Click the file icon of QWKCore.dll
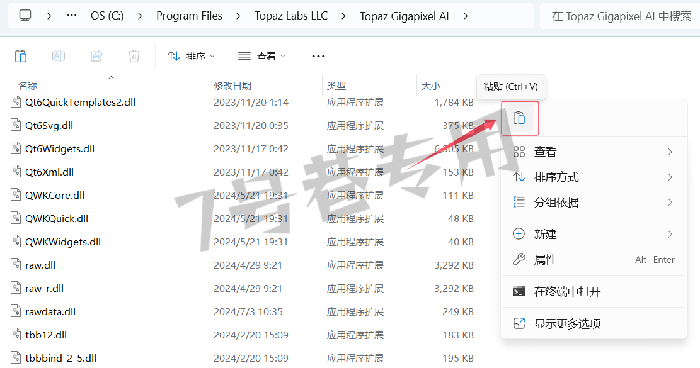The height and width of the screenshot is (368, 700). [16, 195]
